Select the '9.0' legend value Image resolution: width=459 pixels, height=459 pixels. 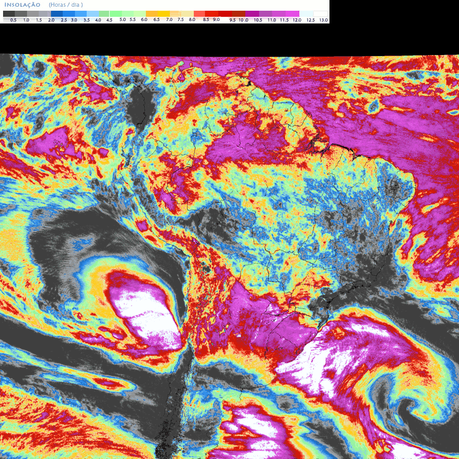pos(216,19)
